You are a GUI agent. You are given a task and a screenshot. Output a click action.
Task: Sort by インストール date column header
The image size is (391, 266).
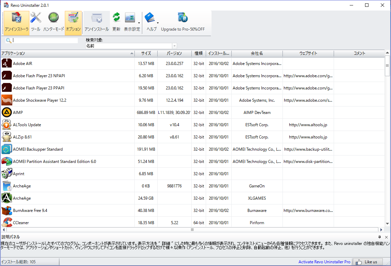point(219,53)
